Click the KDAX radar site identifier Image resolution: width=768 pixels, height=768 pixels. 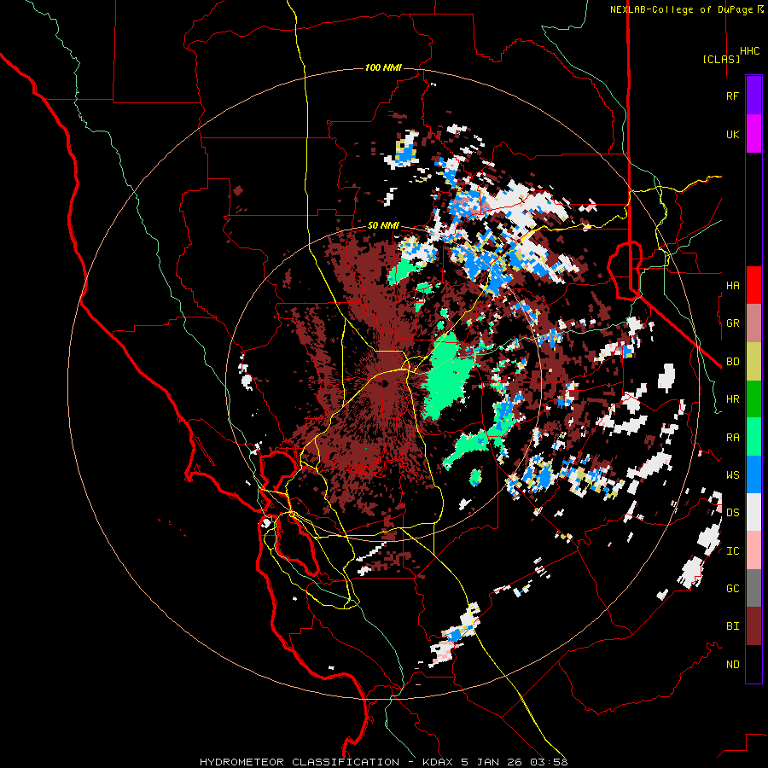(439, 762)
